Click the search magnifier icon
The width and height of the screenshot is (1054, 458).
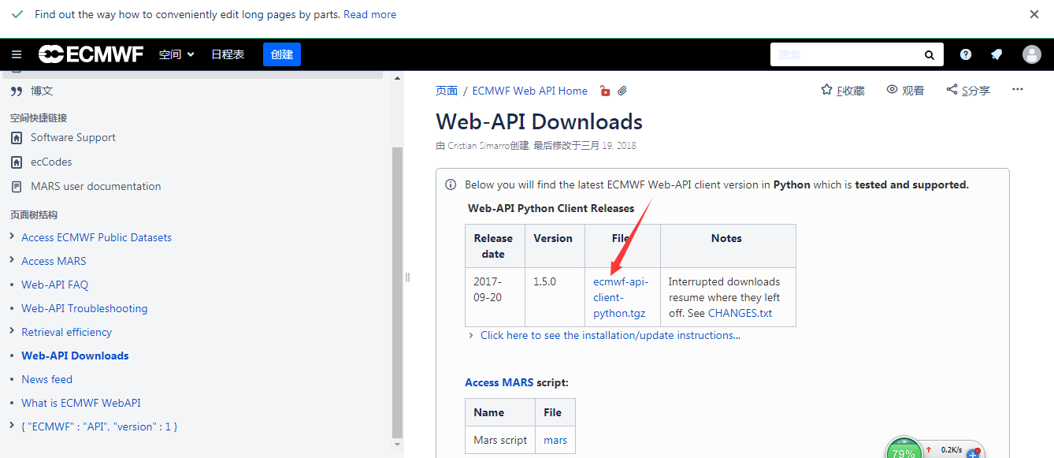click(930, 55)
